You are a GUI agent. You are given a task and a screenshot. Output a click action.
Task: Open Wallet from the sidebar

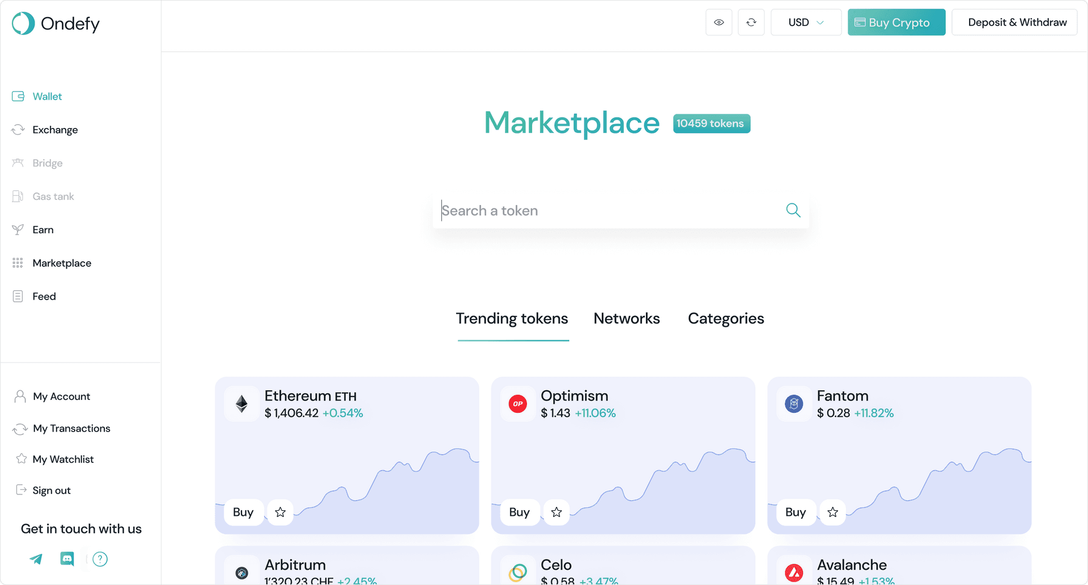coord(47,96)
